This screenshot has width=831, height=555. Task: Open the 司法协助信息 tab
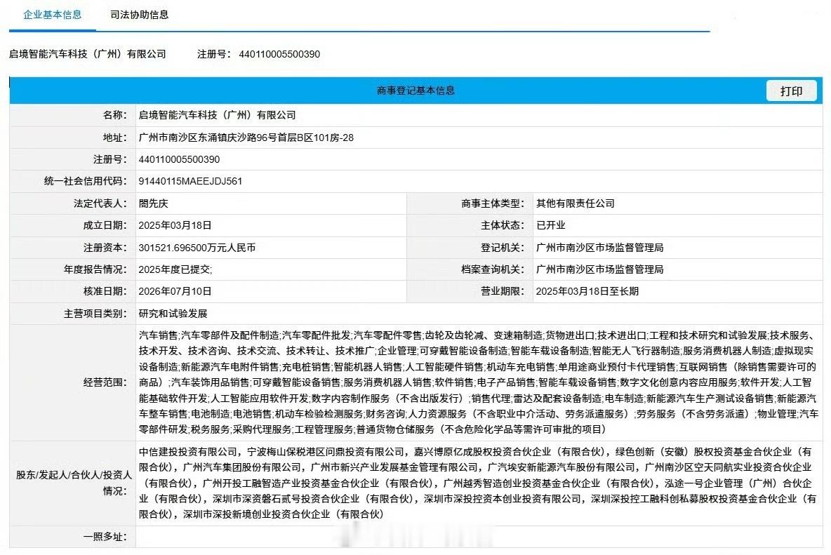tap(140, 15)
